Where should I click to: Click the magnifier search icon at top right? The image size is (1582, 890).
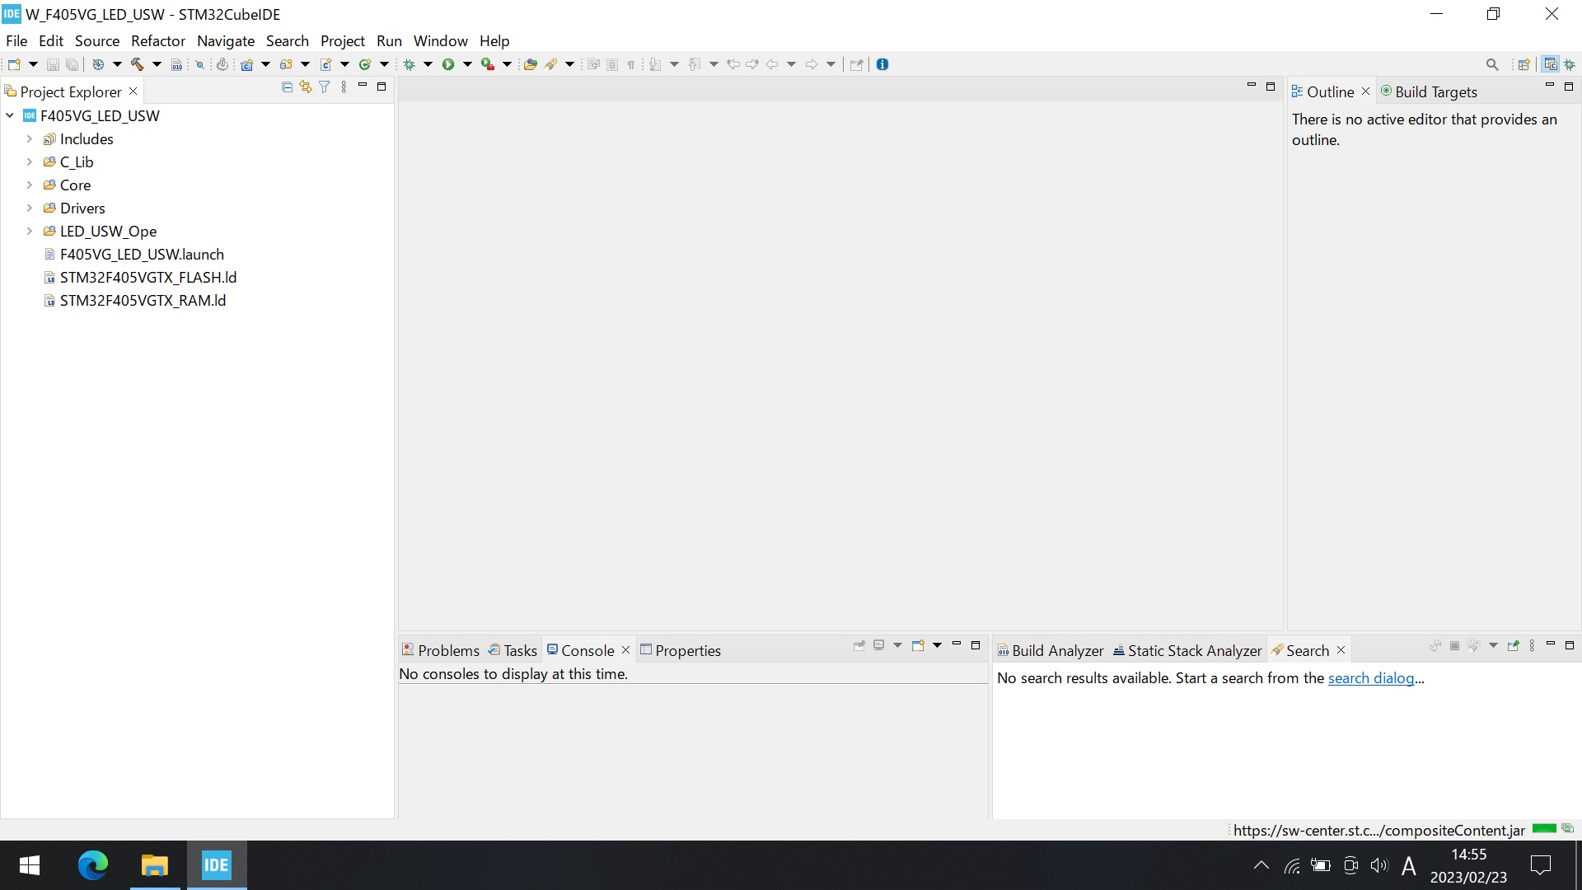1492,64
